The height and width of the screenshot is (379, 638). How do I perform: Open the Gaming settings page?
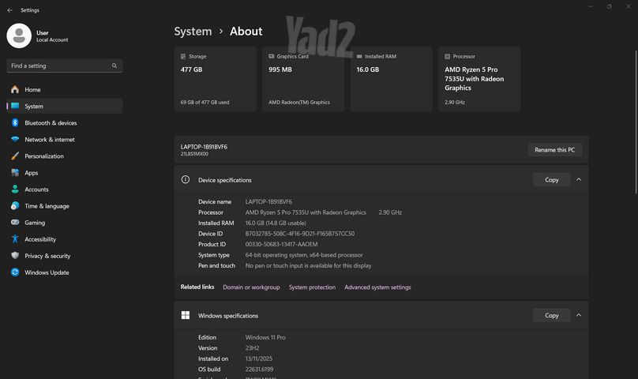[x=65, y=223]
